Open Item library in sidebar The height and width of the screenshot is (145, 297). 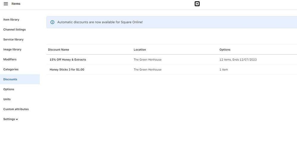(x=11, y=20)
